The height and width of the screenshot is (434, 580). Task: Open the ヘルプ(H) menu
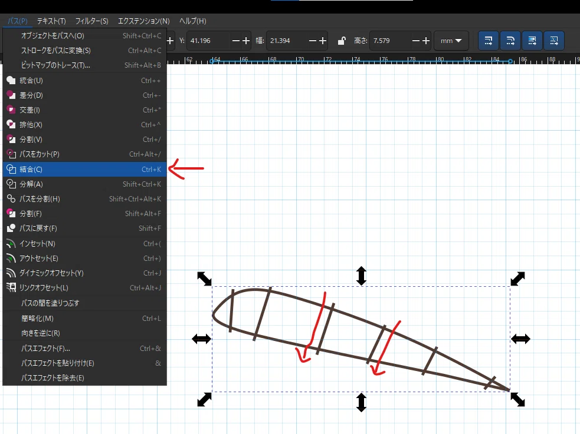[x=193, y=21]
